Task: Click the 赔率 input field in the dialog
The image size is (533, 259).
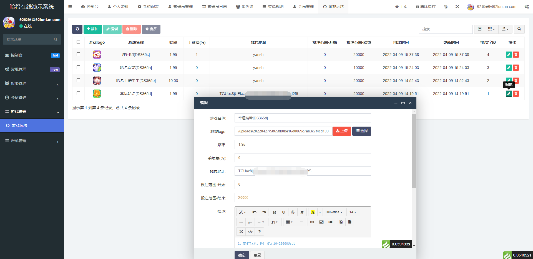Action: (303, 145)
